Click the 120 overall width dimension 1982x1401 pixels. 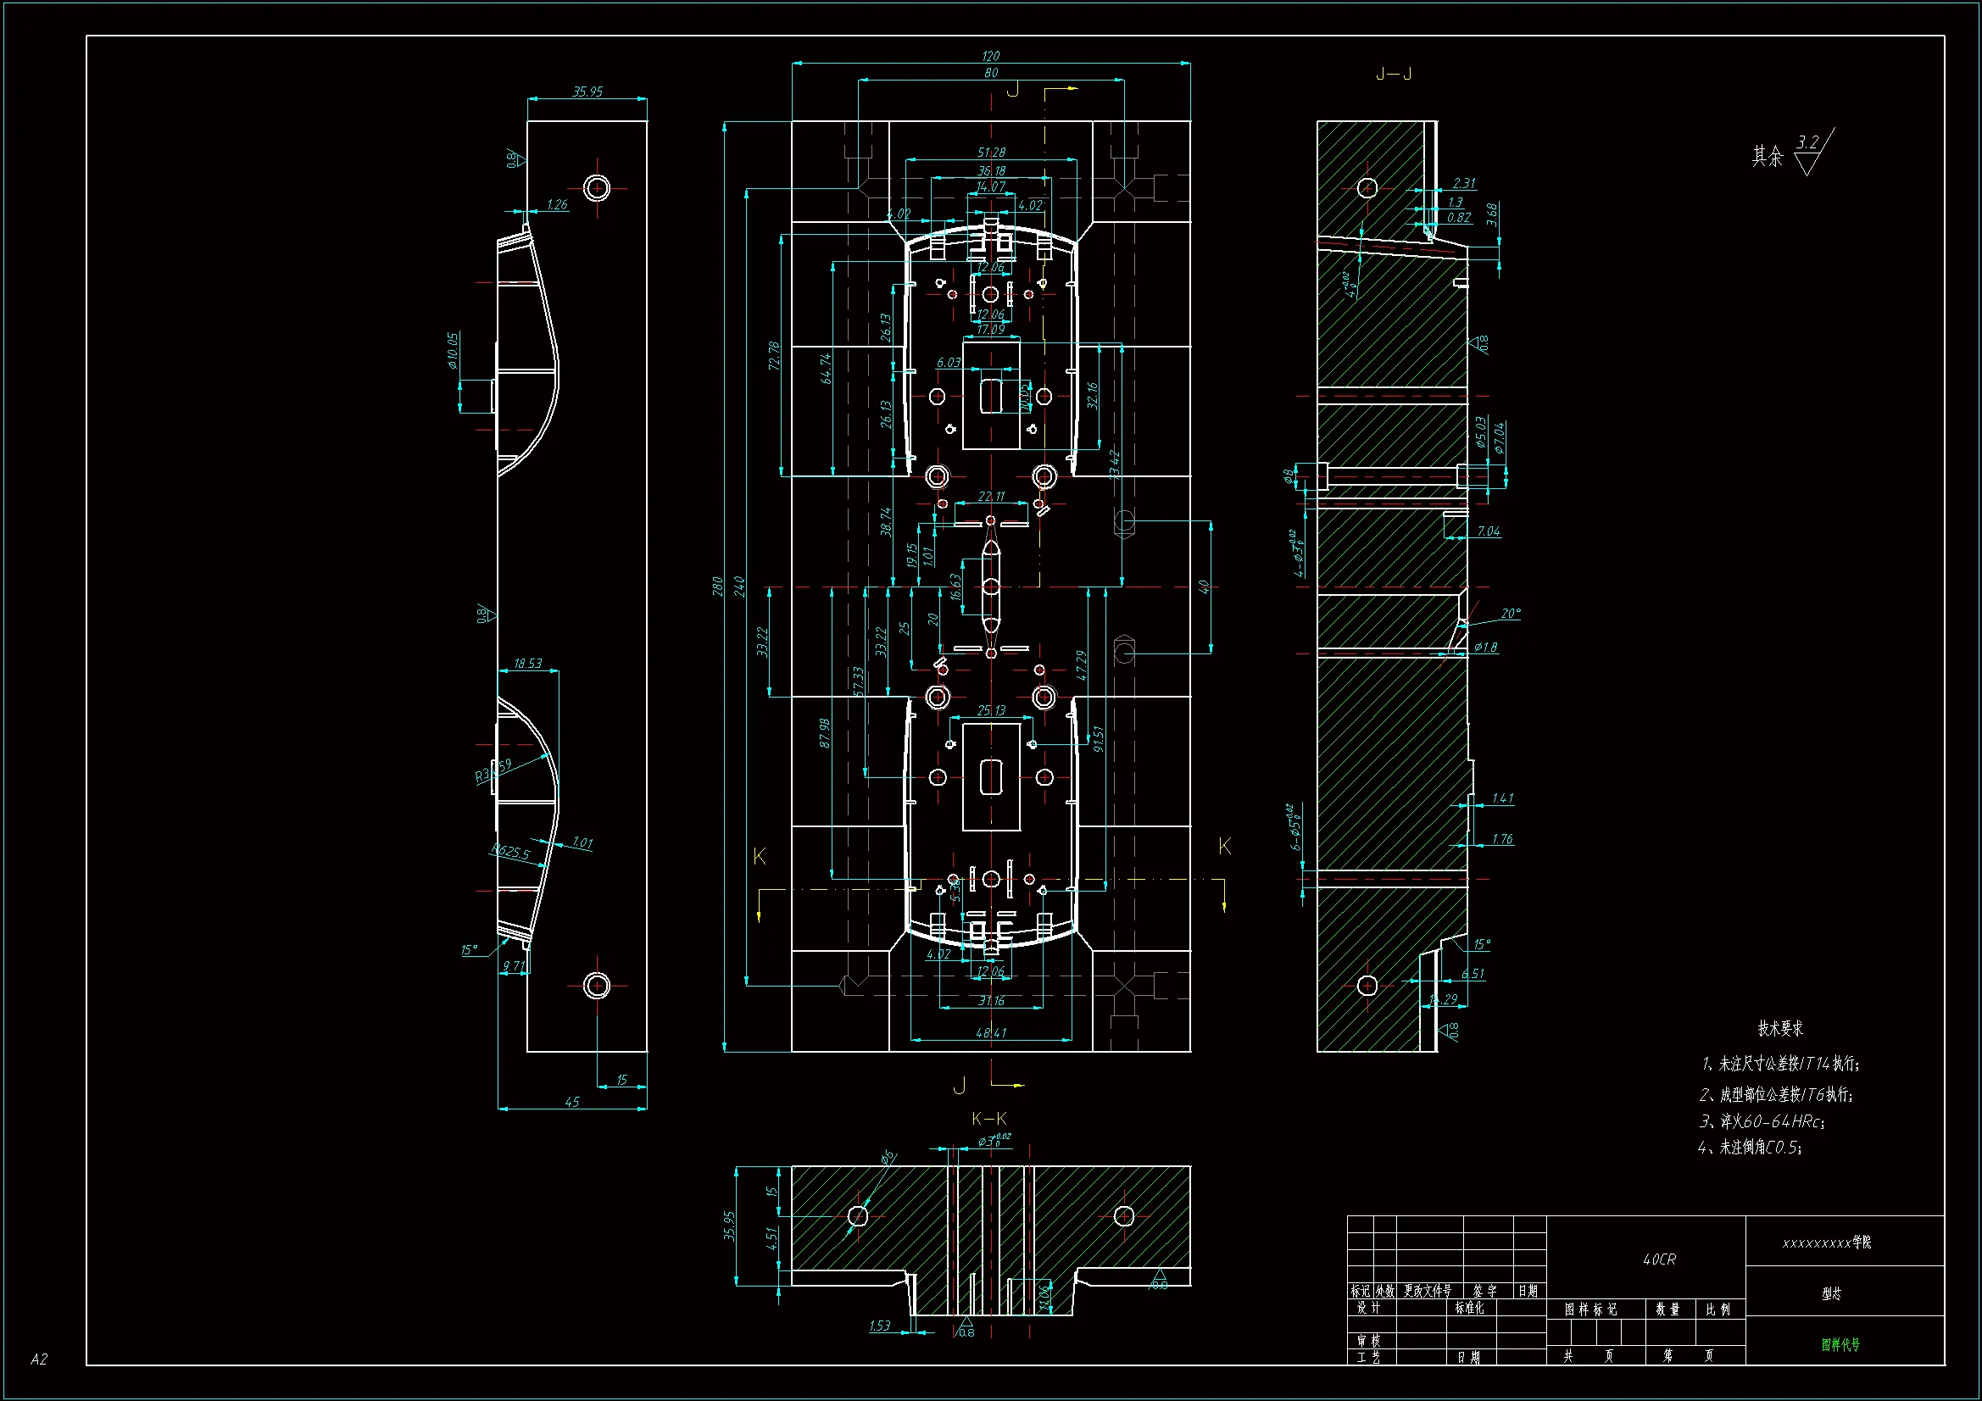coord(990,56)
